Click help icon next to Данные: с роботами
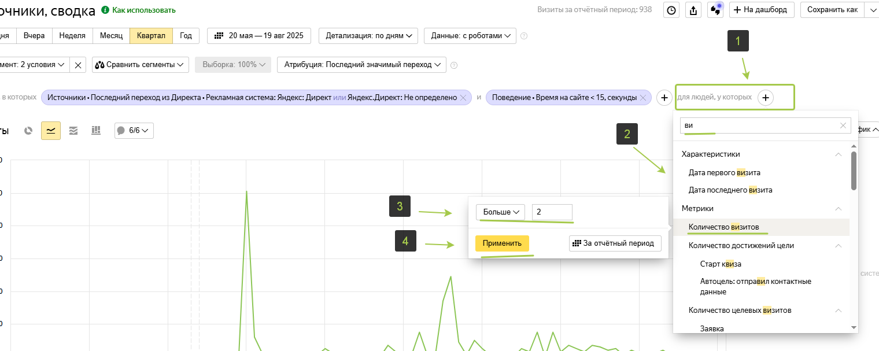The height and width of the screenshot is (351, 879). point(524,36)
